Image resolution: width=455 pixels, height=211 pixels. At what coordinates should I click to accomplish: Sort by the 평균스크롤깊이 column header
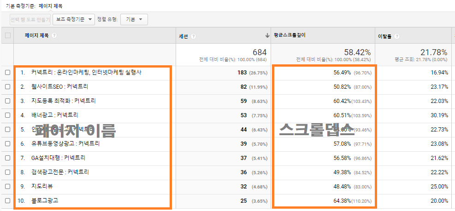coord(290,35)
